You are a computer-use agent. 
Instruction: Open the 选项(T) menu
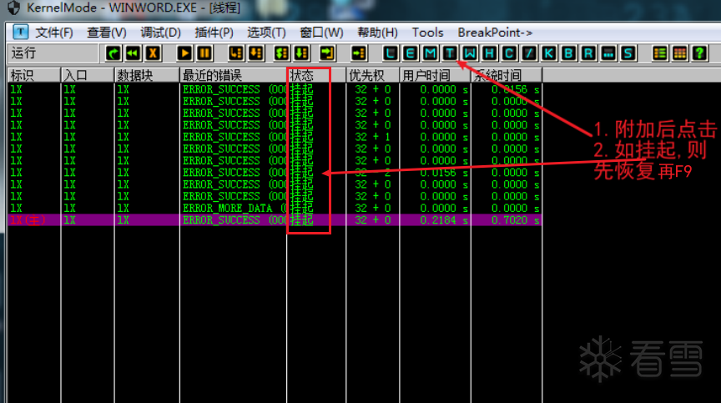click(x=266, y=33)
